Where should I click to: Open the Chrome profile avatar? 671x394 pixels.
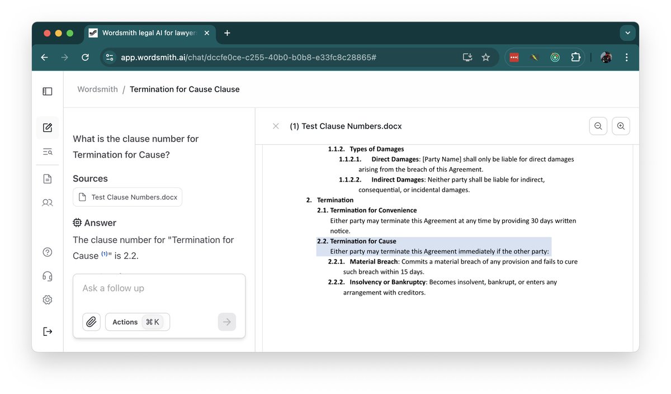point(606,57)
